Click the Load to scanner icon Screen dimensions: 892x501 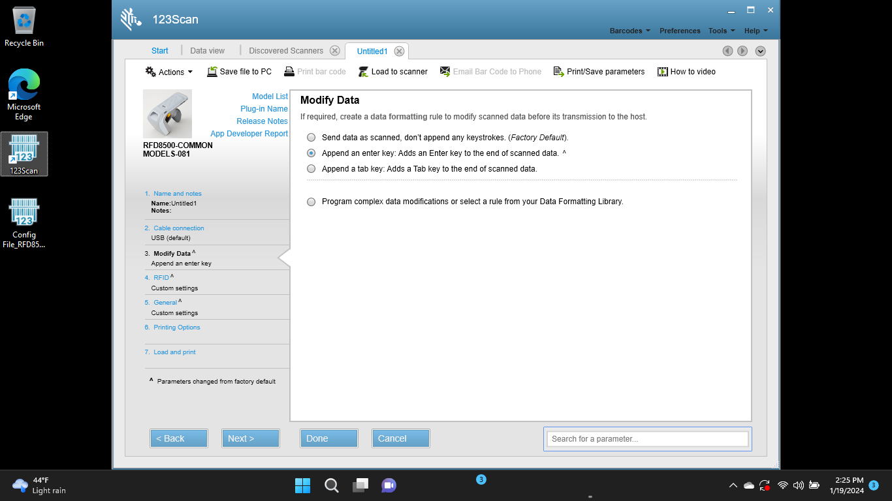[364, 72]
